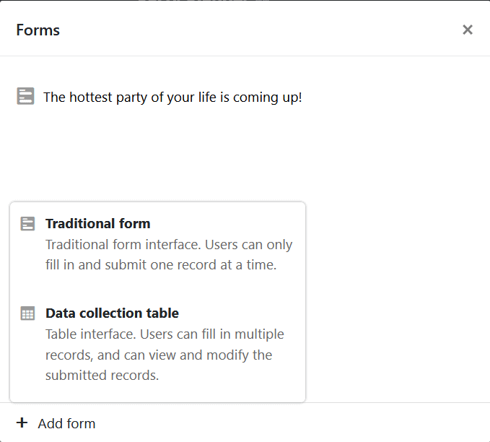Choose the Data collection table heading
490x442 pixels.
[x=112, y=313]
